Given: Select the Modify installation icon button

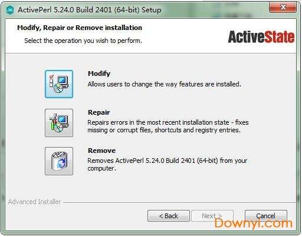Looking at the screenshot, I should (59, 84).
